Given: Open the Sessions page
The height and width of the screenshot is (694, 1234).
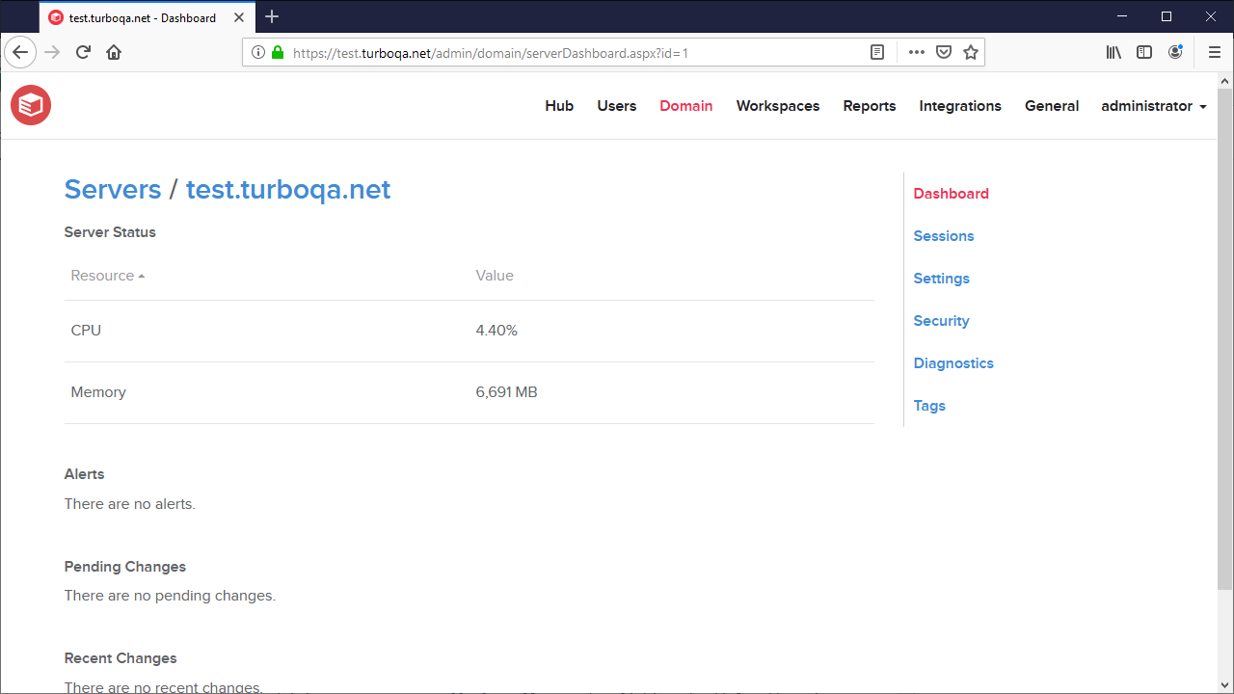Looking at the screenshot, I should [943, 236].
